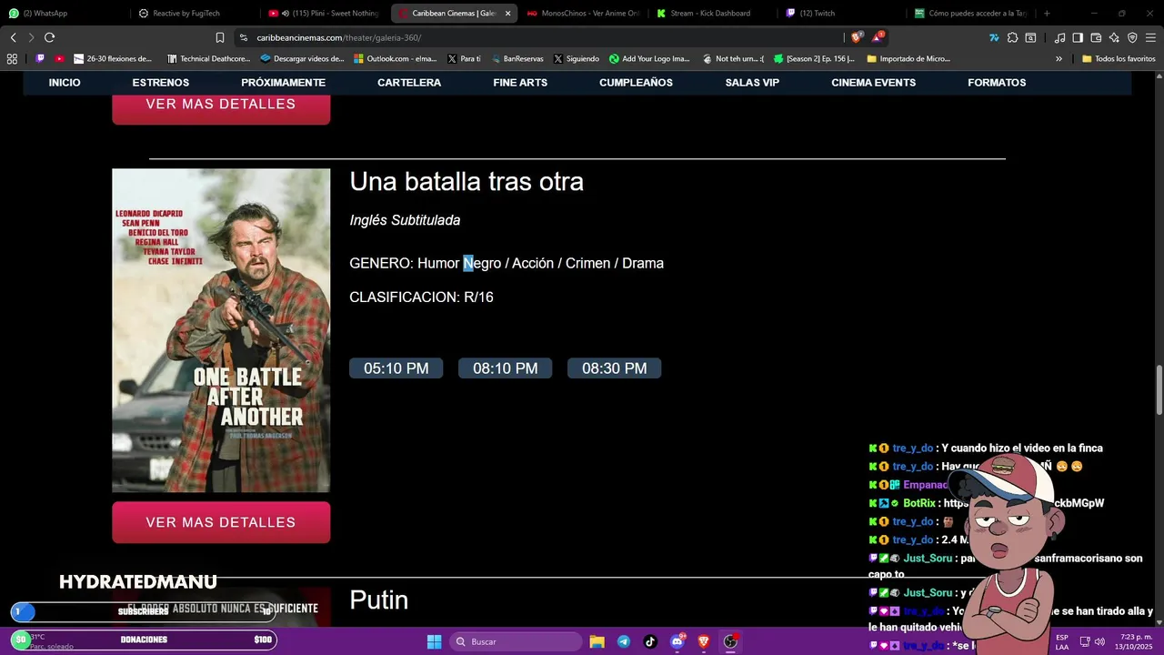Open the Twitch bookmark icon
This screenshot has width=1164, height=655.
pos(40,58)
